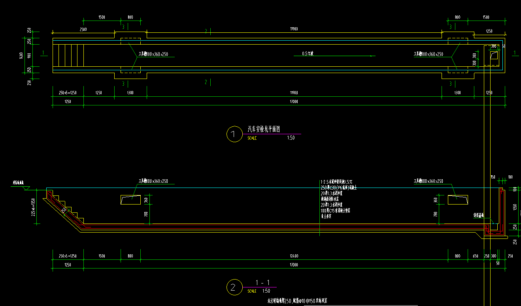
Task: Select the 17000 overall dimension under plan view
Action: coord(294,101)
